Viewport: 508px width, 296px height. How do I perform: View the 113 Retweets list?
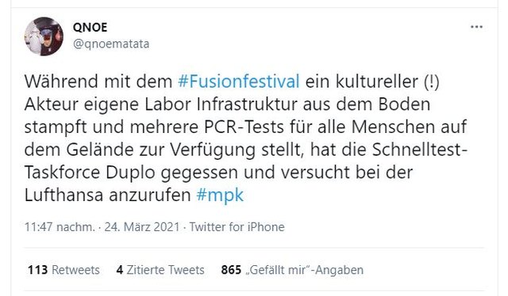(63, 270)
